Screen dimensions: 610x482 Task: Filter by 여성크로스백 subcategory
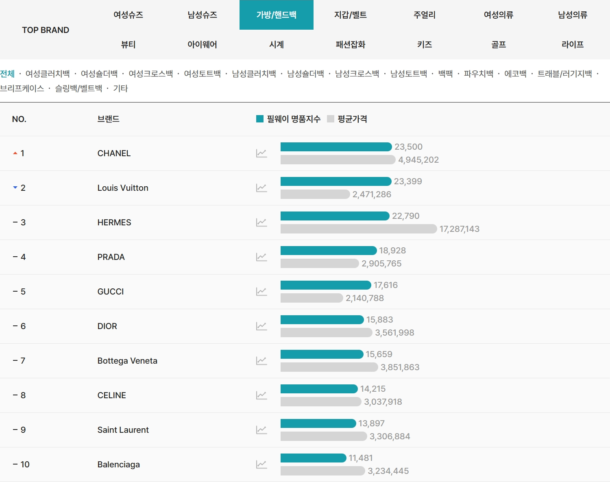[151, 74]
